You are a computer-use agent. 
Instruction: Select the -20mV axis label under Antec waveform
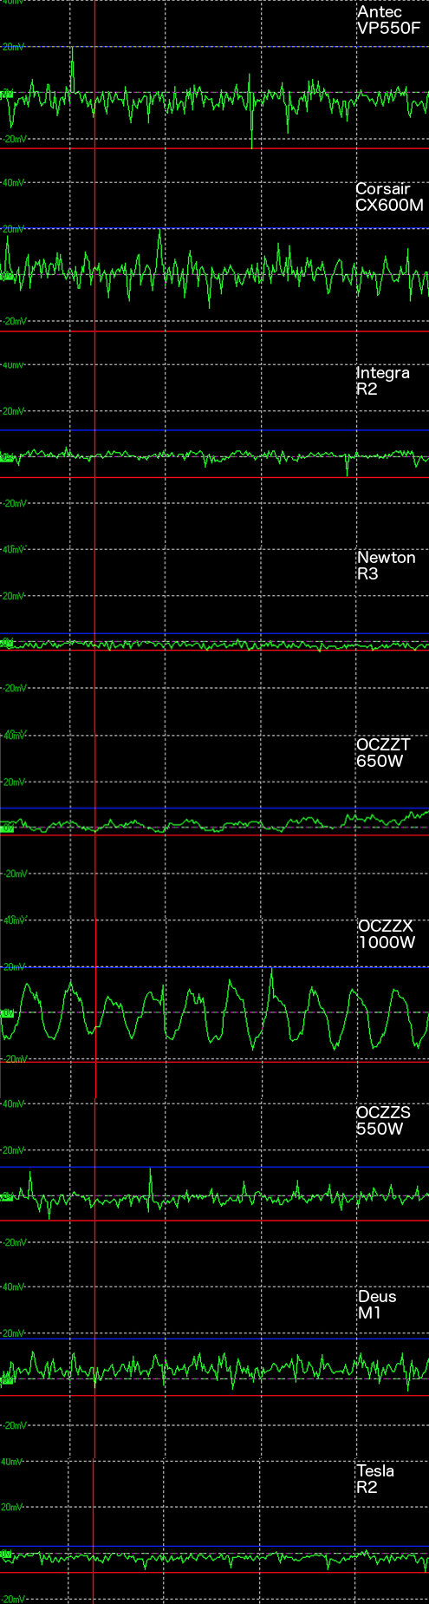[14, 138]
